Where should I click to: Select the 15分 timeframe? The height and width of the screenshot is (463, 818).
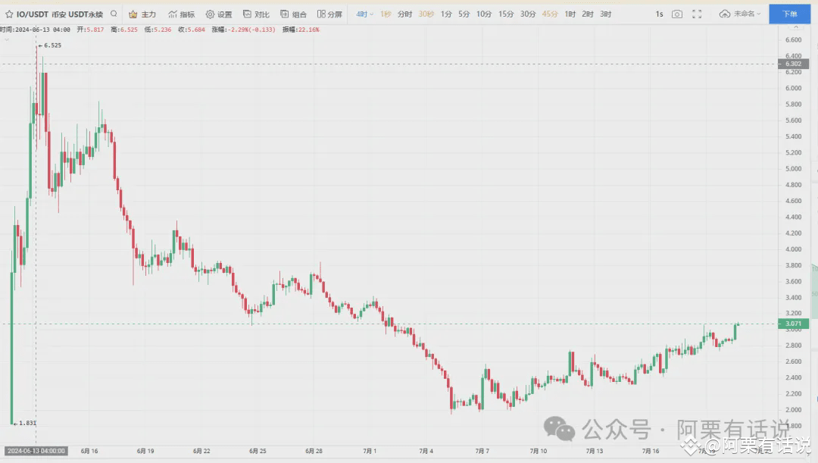(505, 14)
